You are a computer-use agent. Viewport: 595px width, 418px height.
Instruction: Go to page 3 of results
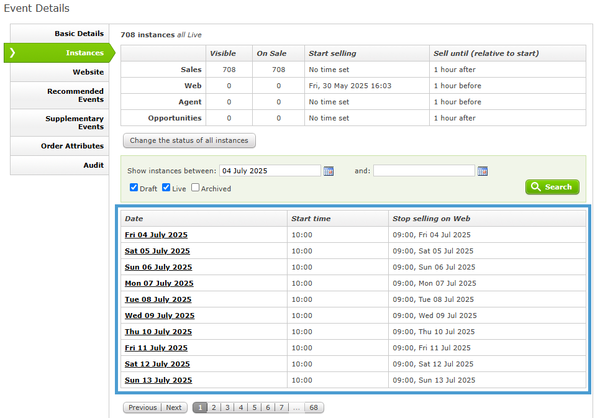(x=227, y=407)
